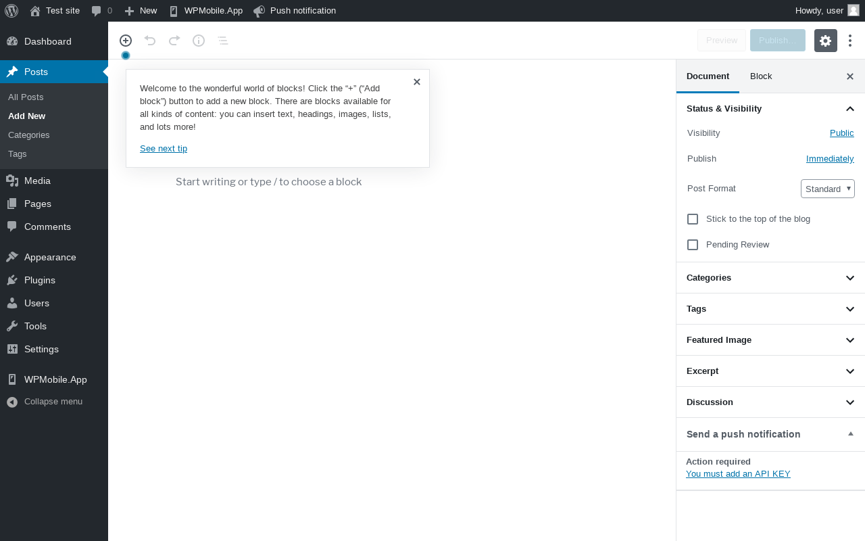Click the Add block plus button
The image size is (865, 541).
[x=126, y=41]
